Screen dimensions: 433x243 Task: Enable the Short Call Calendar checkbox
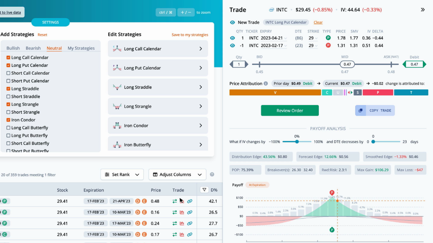pos(8,73)
